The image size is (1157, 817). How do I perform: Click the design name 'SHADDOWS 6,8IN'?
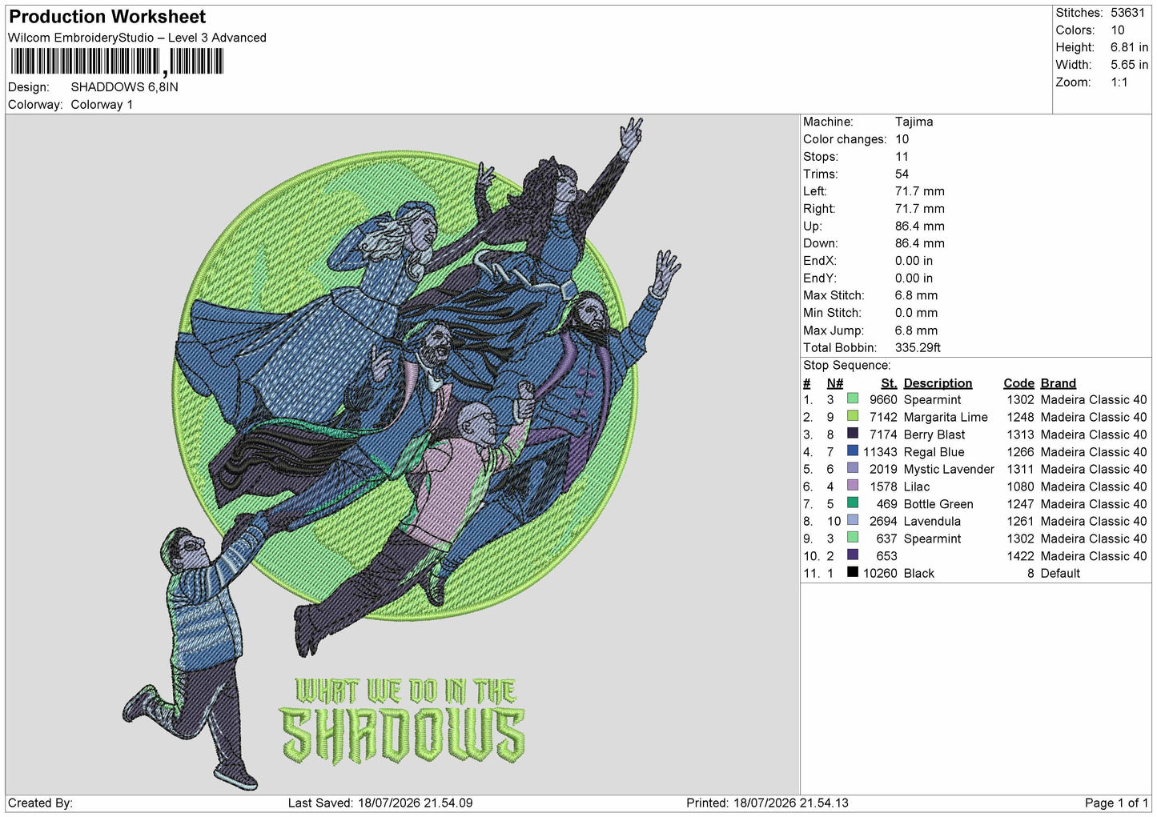(124, 87)
